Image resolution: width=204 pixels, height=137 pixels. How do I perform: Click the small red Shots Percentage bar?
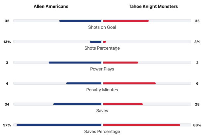click(105, 42)
